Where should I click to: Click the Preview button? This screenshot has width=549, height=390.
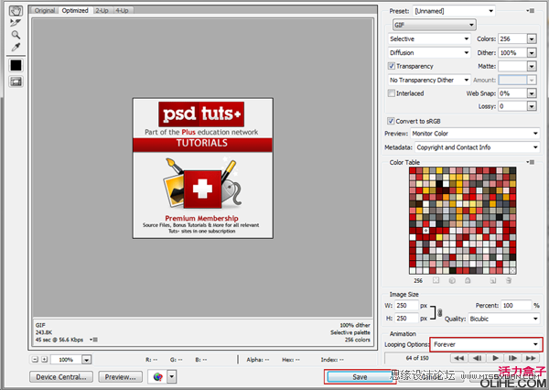pyautogui.click(x=121, y=377)
